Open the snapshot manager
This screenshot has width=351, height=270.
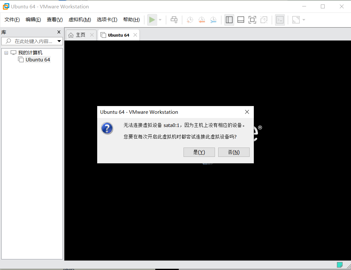pyautogui.click(x=213, y=20)
